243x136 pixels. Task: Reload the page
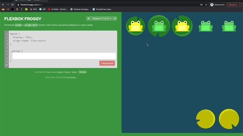[x=13, y=5]
